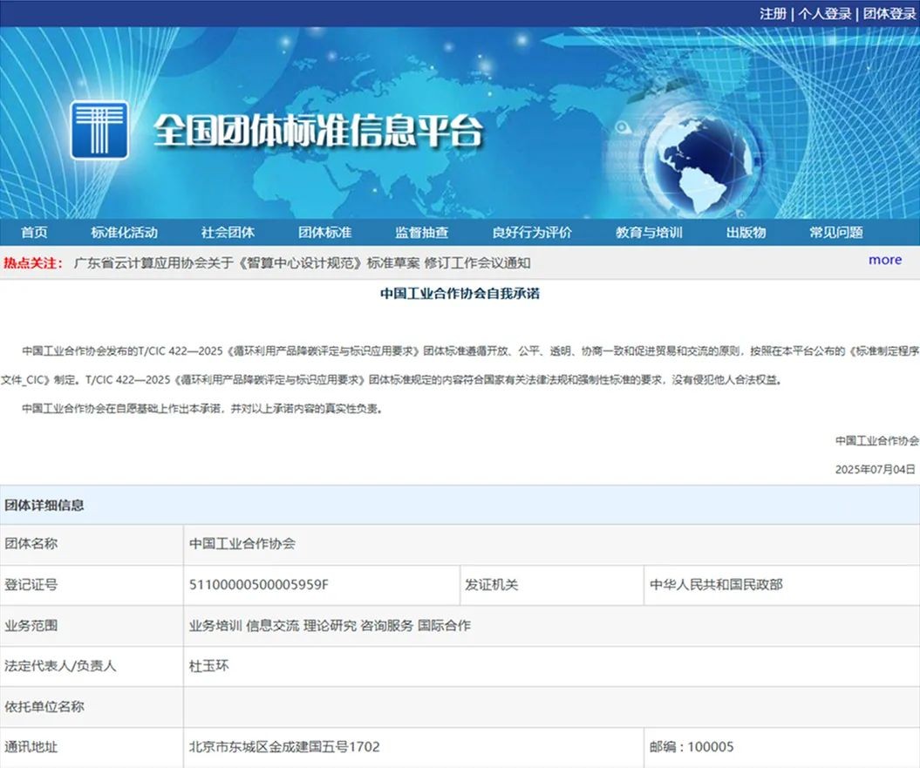Open the 团体标准 navigation item
The image size is (920, 768).
click(324, 232)
